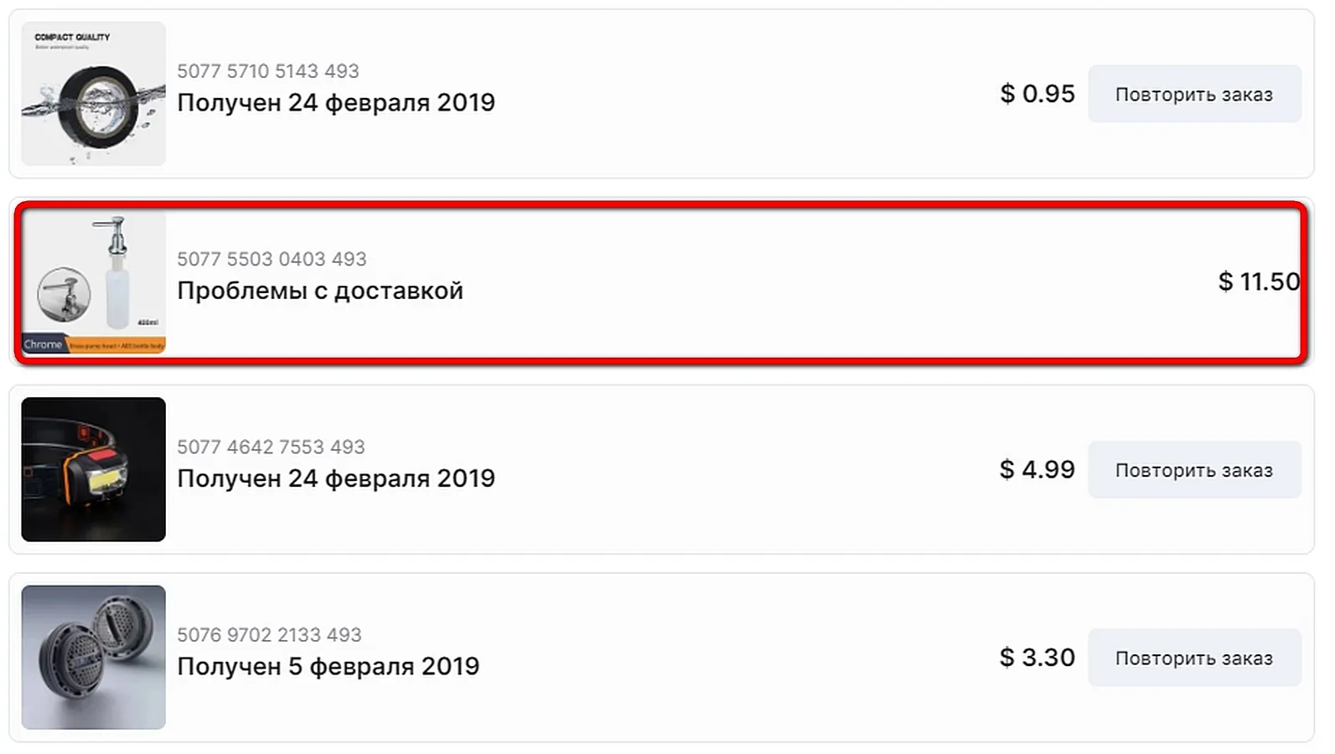This screenshot has width=1335, height=754.
Task: Click the $ 11.50 price
Action: coord(1259,281)
